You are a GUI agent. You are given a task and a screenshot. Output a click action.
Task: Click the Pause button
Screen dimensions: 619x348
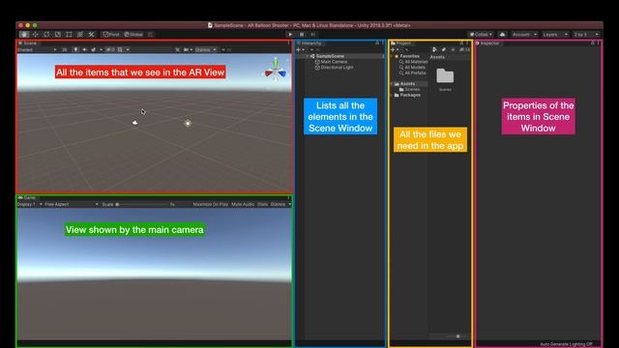click(302, 35)
